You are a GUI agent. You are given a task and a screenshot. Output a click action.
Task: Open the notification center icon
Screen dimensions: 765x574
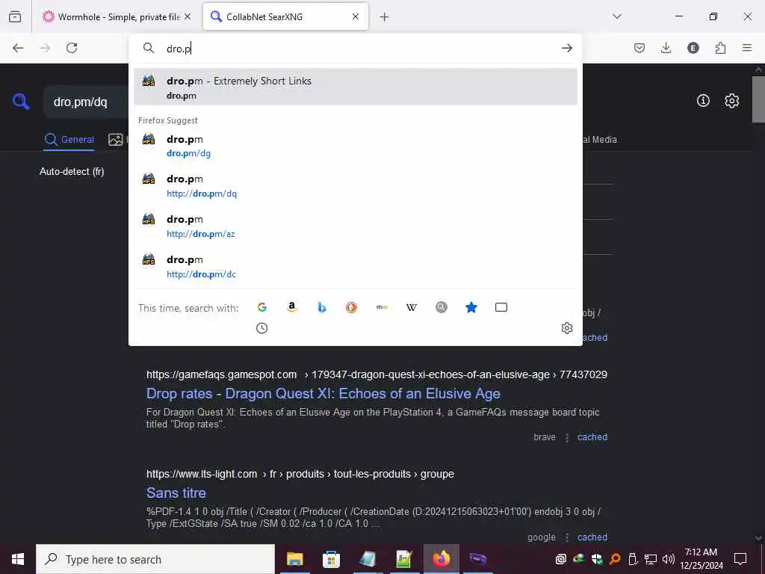[740, 559]
